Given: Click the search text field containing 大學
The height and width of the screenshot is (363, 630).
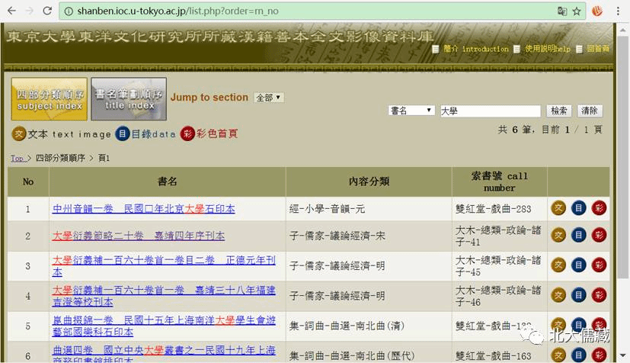Looking at the screenshot, I should (490, 111).
